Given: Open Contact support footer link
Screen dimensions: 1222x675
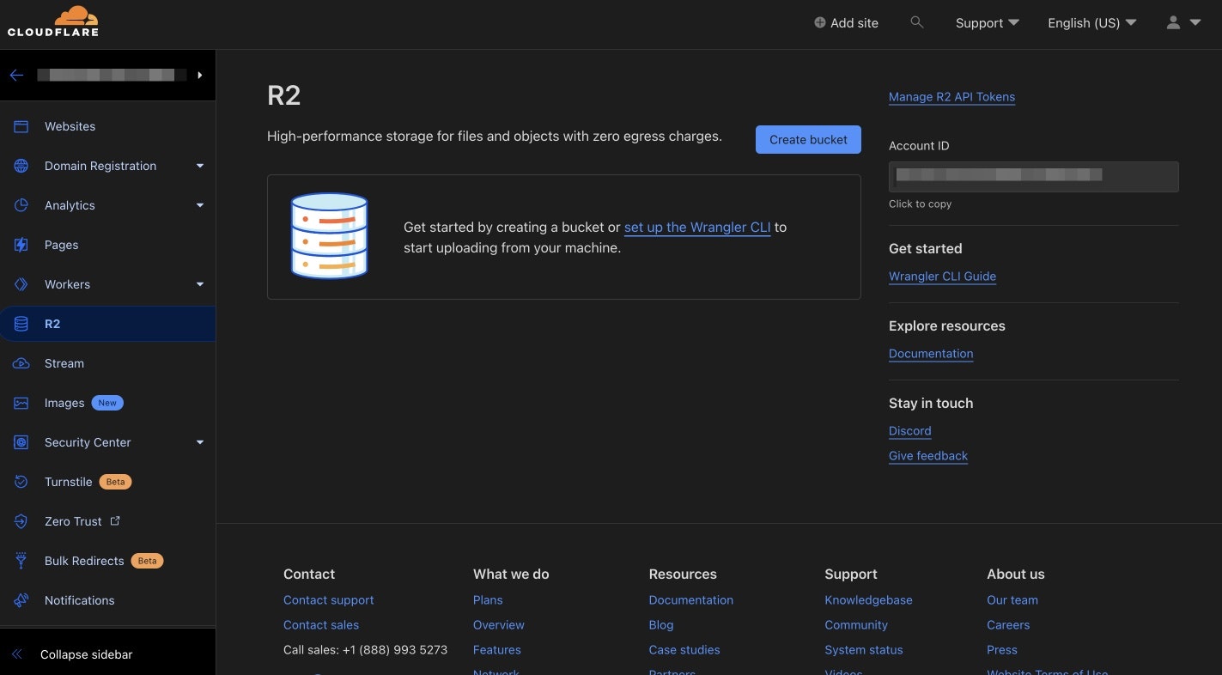Looking at the screenshot, I should click(x=329, y=600).
